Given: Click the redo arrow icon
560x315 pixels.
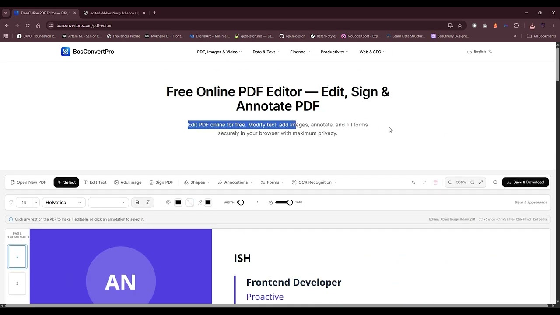Looking at the screenshot, I should (x=424, y=182).
